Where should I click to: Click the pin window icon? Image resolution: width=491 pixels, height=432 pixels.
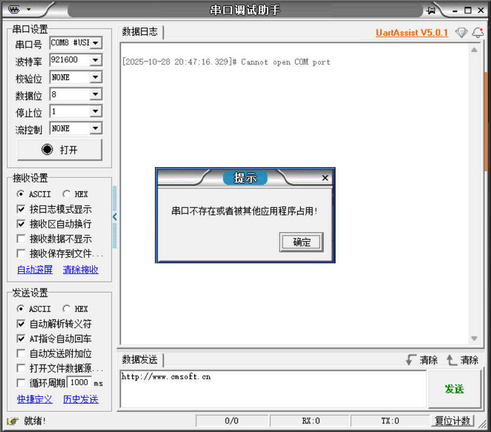[431, 10]
